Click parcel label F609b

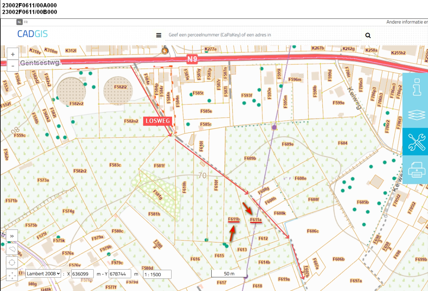(250, 158)
